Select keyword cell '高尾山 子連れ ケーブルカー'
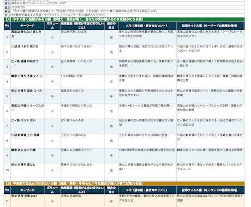251x207 pixels. coord(27,111)
